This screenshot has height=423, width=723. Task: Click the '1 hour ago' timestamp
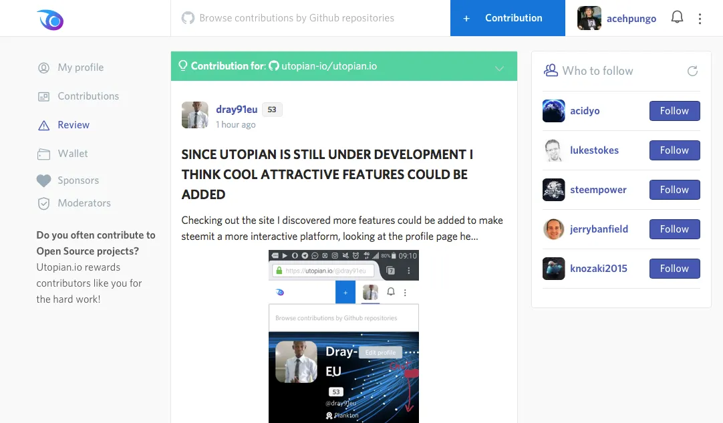[x=236, y=124]
